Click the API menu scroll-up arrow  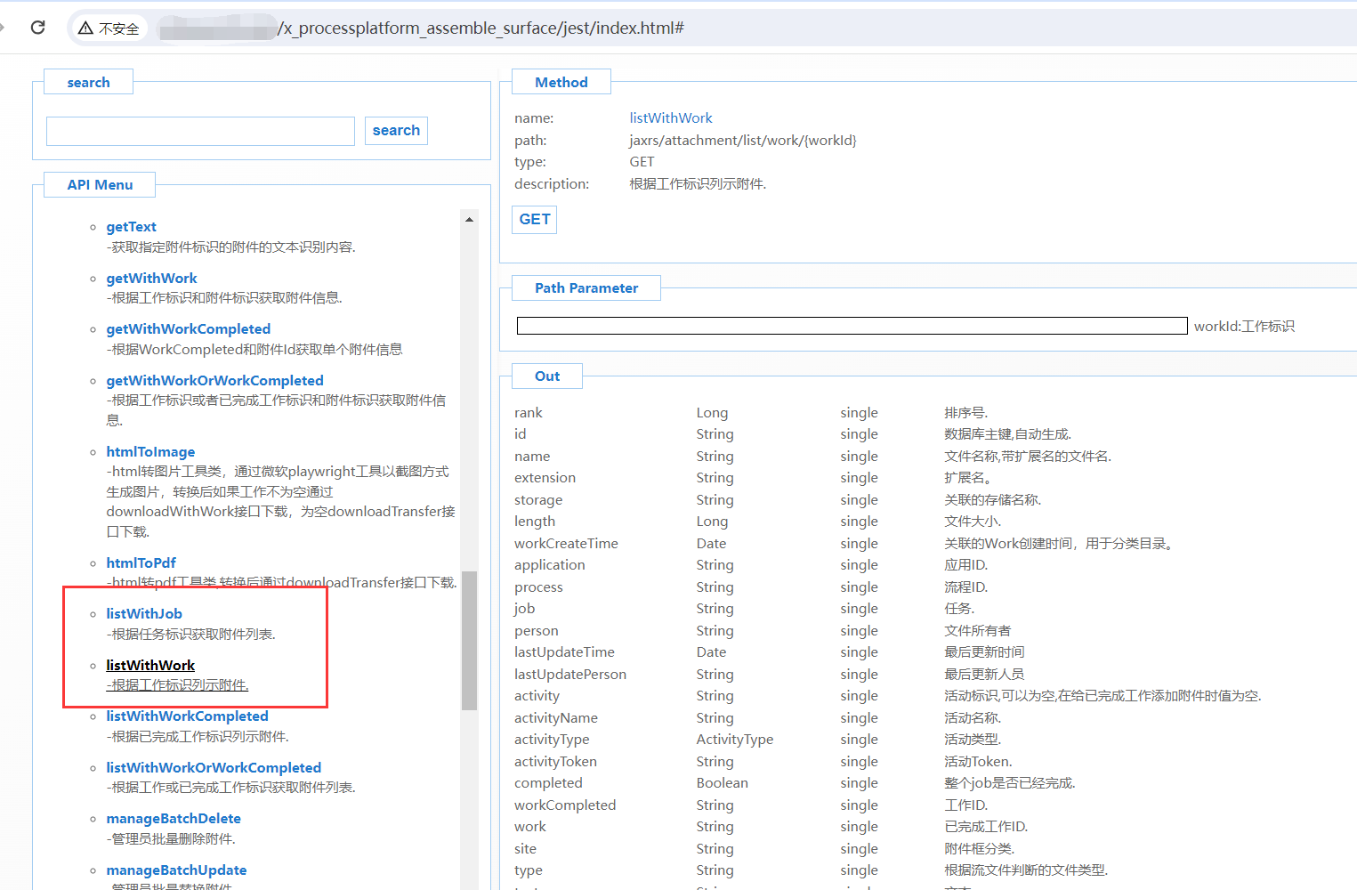469,219
